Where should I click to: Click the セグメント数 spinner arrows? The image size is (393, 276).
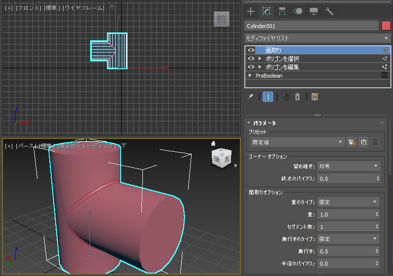tap(377, 226)
